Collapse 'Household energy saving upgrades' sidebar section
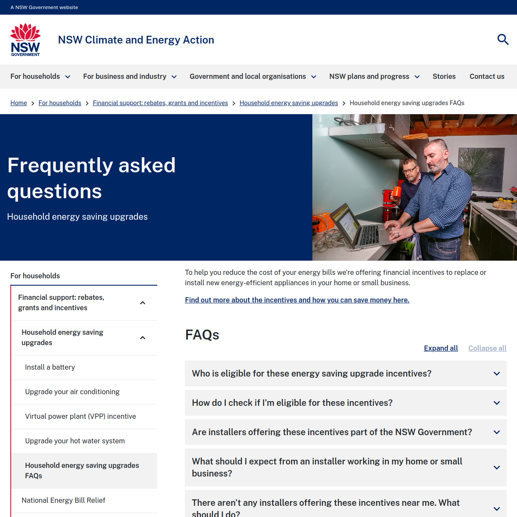517x517 pixels. [143, 338]
